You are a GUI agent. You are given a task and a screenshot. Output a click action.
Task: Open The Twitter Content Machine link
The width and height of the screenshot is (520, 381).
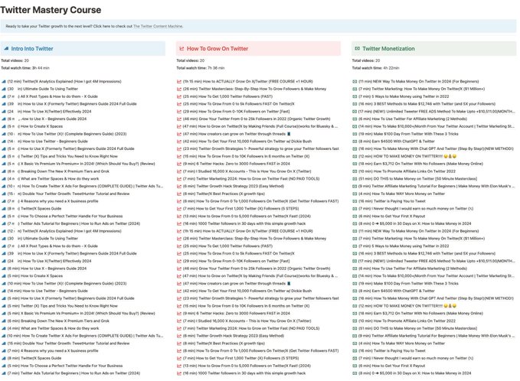[158, 26]
